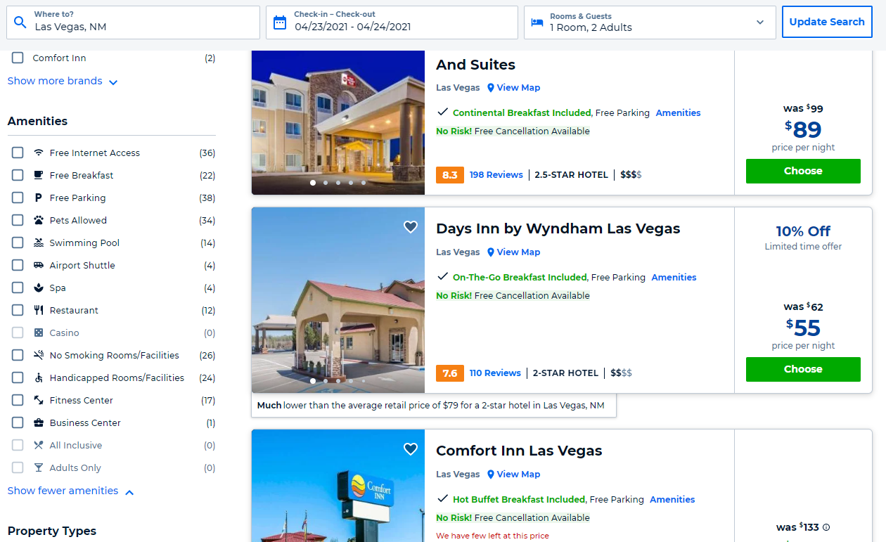Toggle the Pets Allowed checkbox

[18, 220]
